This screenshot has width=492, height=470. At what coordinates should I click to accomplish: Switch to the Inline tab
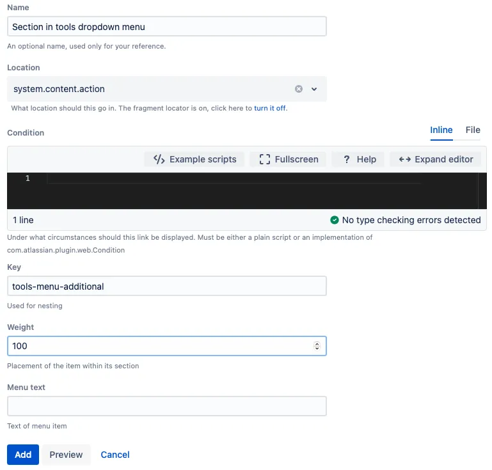click(441, 130)
